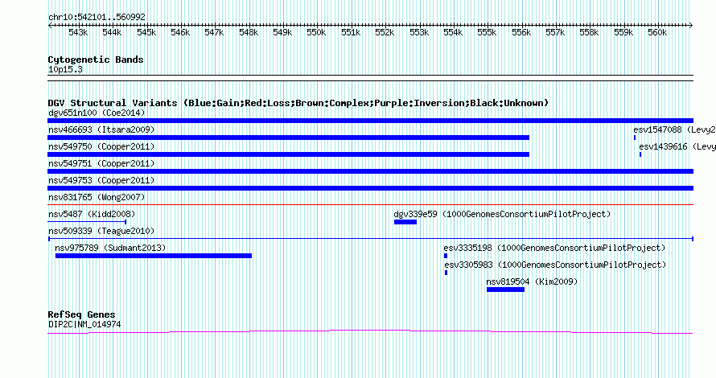
Task: Select the DIP2C|NM_014974 gene label
Action: [x=84, y=325]
